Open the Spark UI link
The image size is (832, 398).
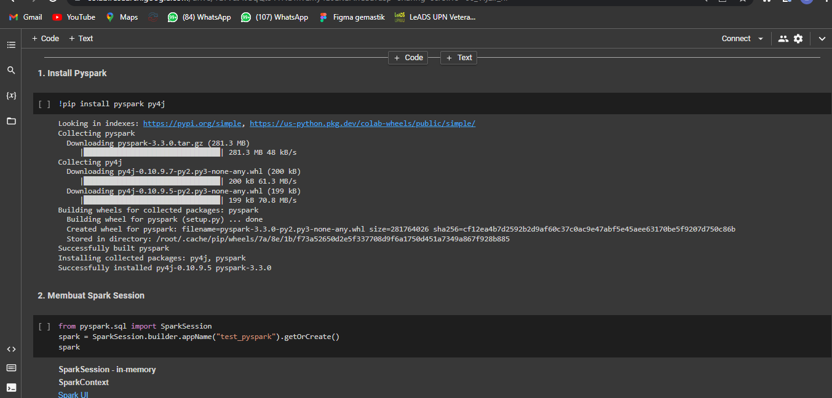pos(73,394)
